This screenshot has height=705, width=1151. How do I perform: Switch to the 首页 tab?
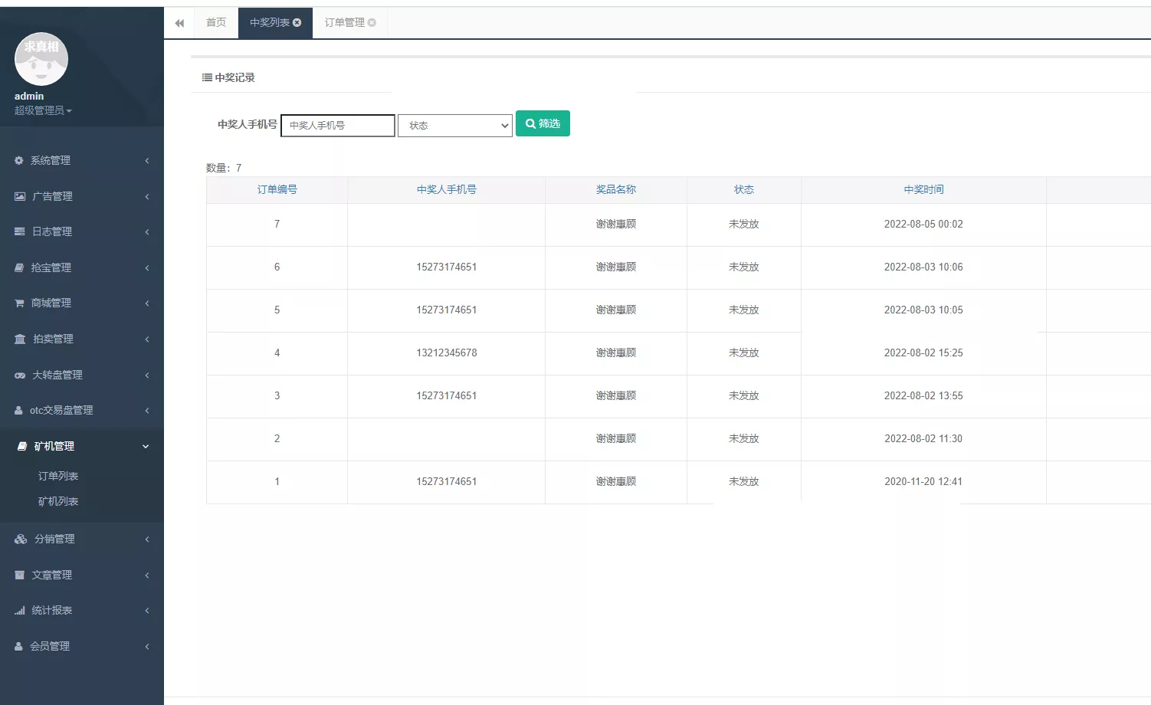216,23
